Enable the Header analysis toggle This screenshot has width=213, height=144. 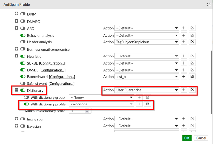point(23,42)
